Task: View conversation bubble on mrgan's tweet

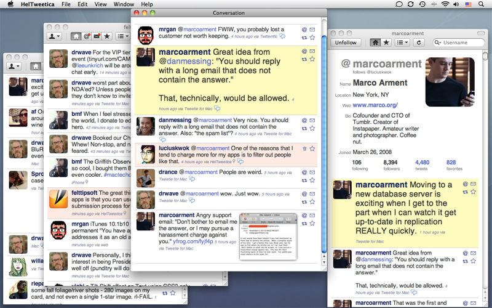Action: 282,36
